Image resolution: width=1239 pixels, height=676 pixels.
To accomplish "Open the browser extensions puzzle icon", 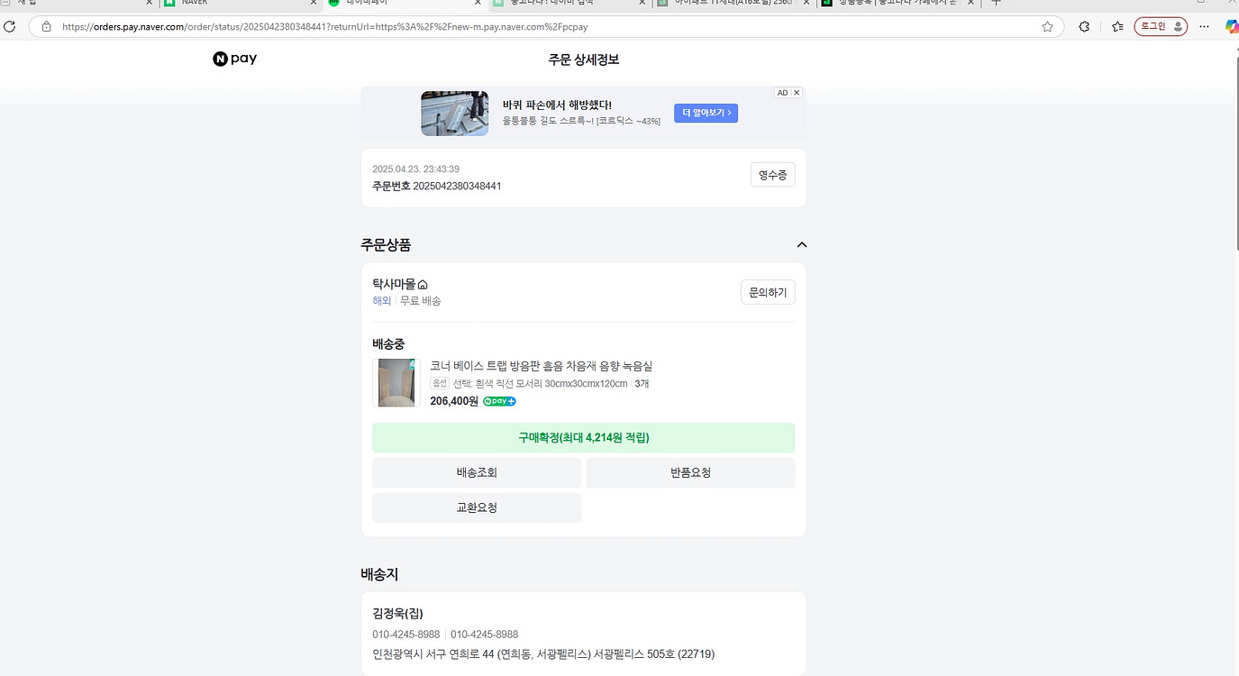I will [x=1085, y=27].
